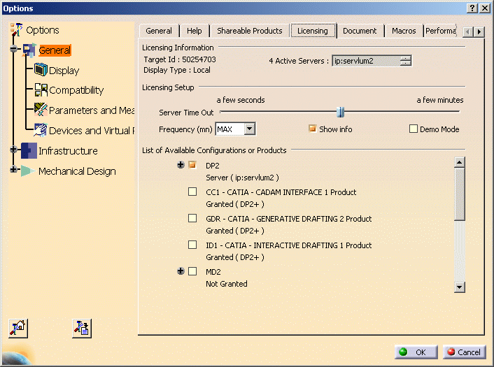Confirm with the OK button

coord(416,352)
